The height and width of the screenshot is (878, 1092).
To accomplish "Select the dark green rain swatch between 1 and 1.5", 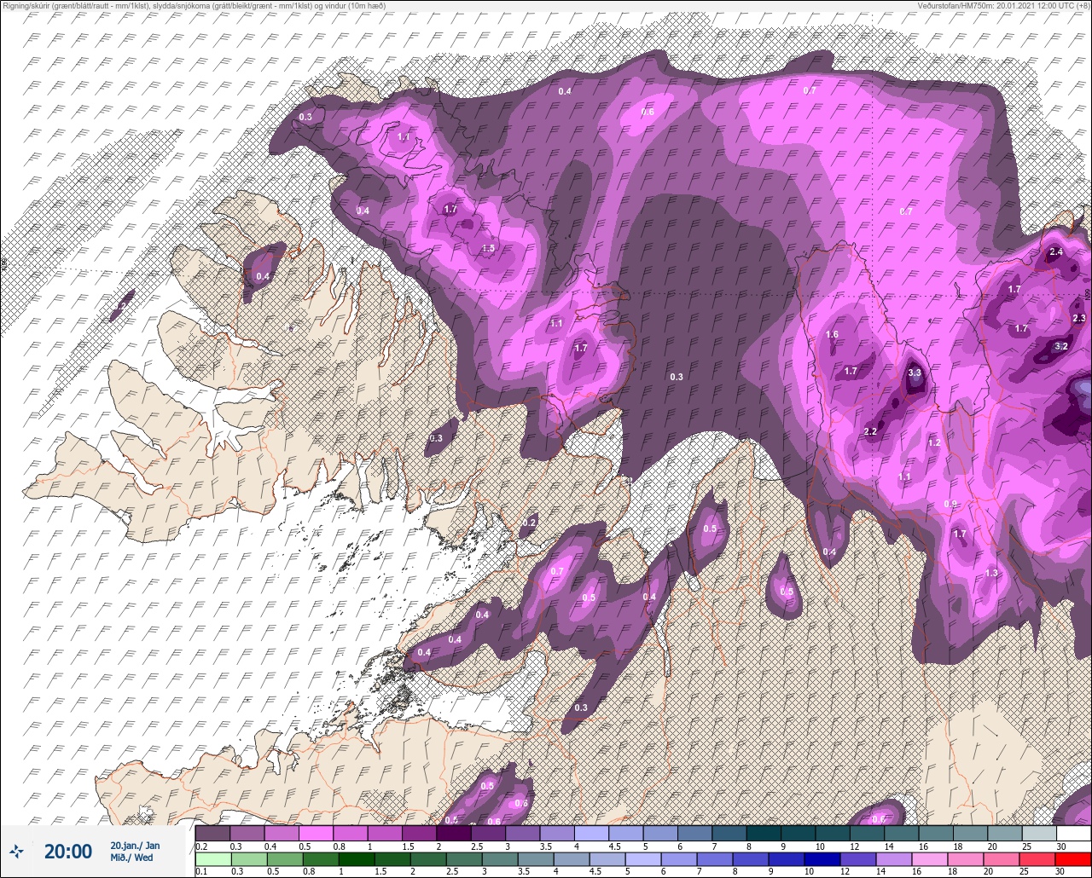I will point(357,859).
